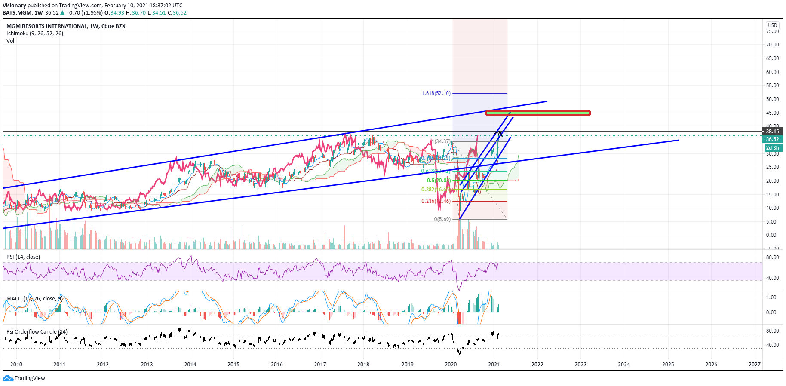This screenshot has height=386, width=786.
Task: Select the 0.236(12.46) Fibonacci level label
Action: [x=436, y=201]
